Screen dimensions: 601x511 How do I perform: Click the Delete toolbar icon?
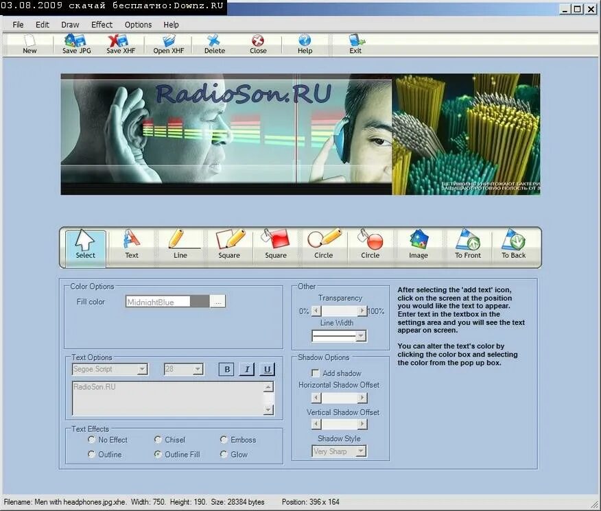click(x=215, y=45)
